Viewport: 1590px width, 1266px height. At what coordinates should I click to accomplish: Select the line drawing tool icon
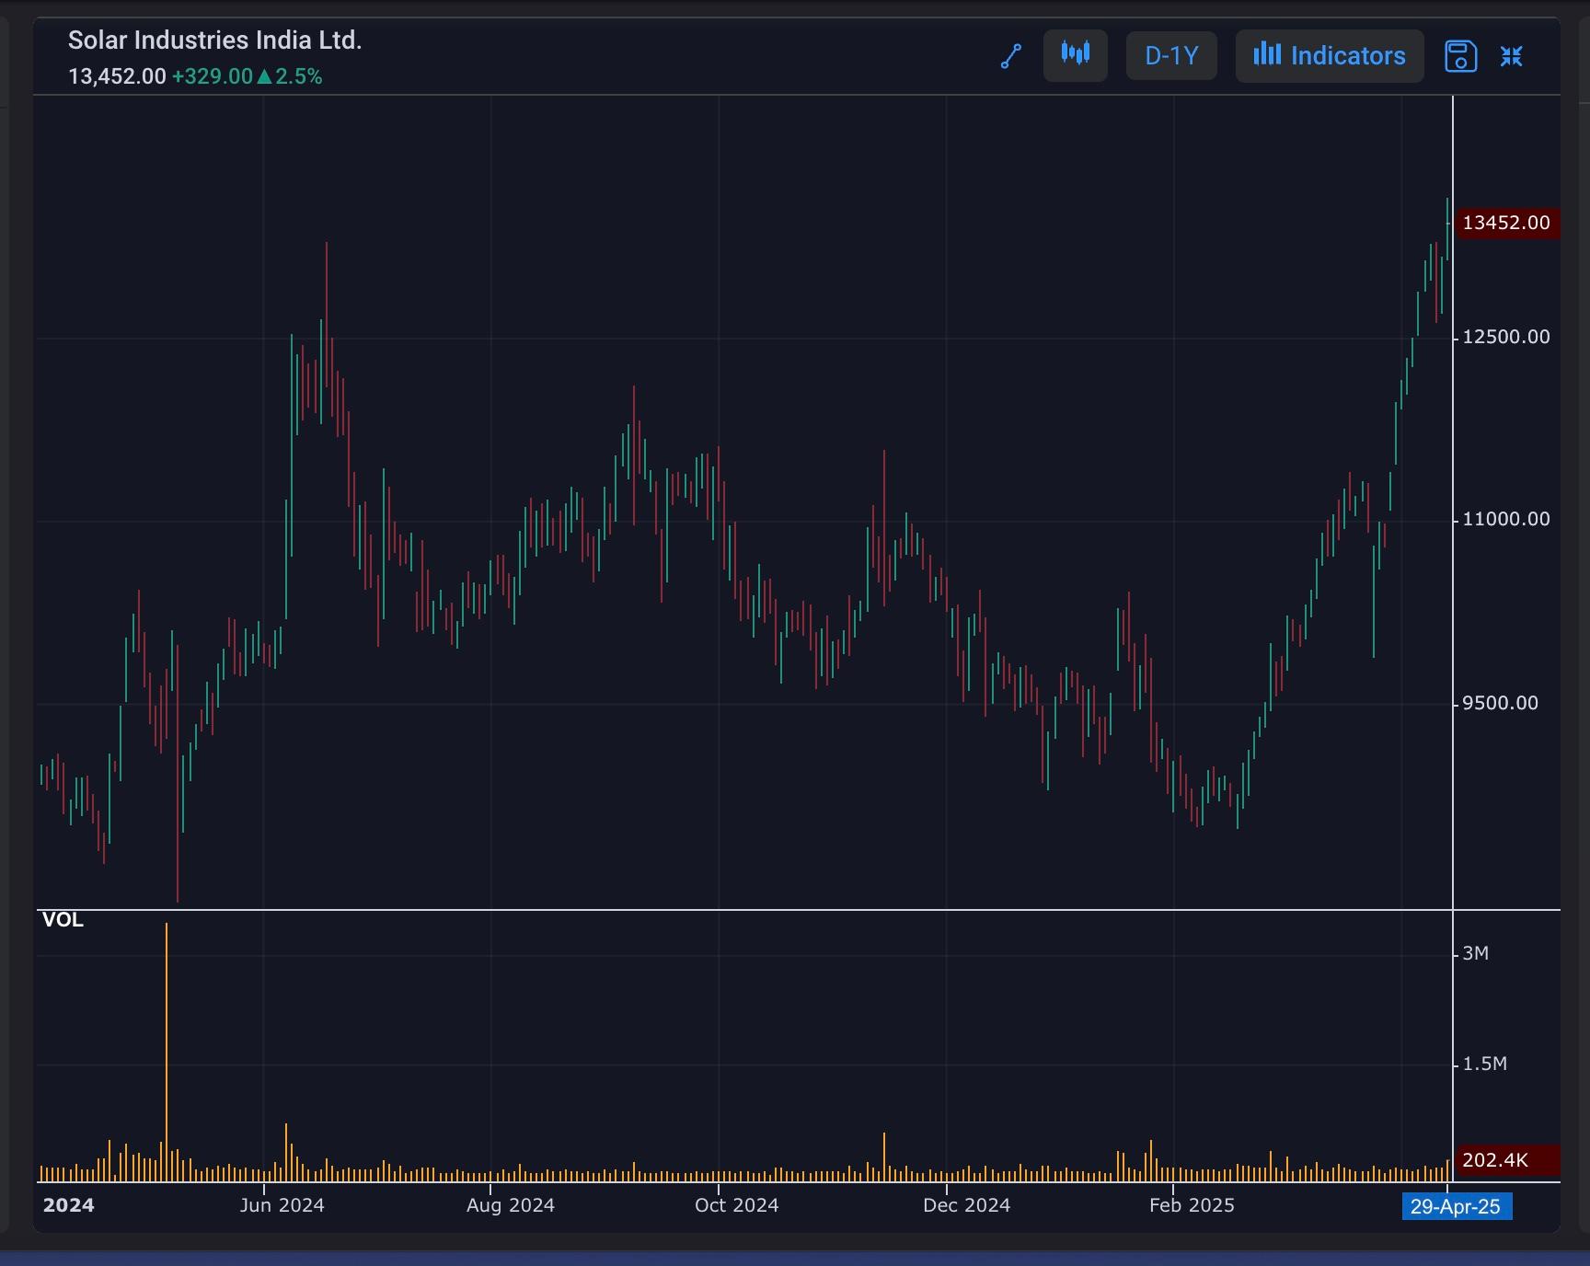click(x=1011, y=56)
